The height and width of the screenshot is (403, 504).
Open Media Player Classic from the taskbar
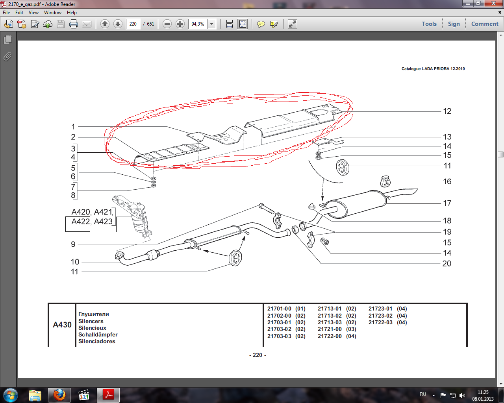click(84, 395)
